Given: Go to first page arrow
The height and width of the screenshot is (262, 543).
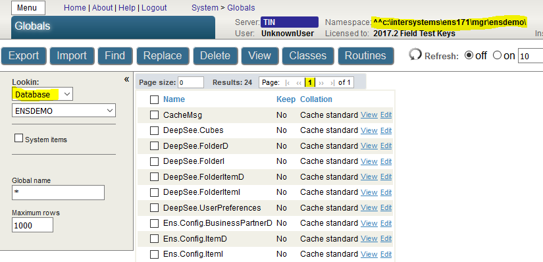Looking at the screenshot, I should (287, 83).
